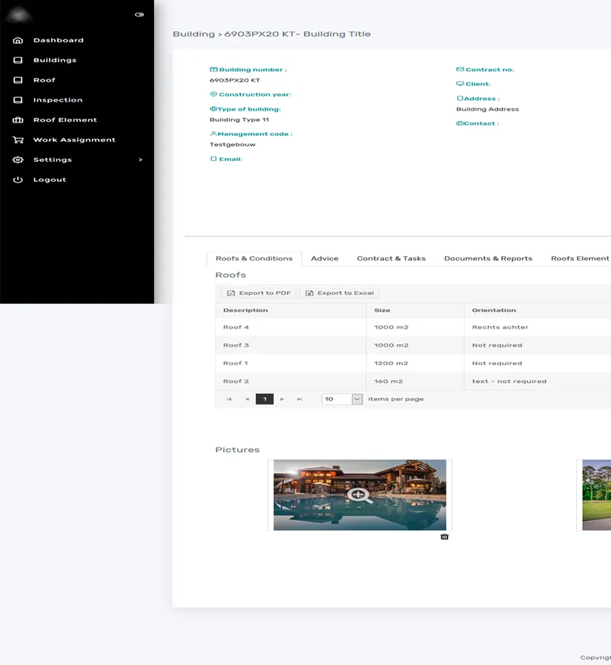Viewport: 611px width, 665px height.
Task: Switch to the Advice tab
Action: (x=324, y=258)
